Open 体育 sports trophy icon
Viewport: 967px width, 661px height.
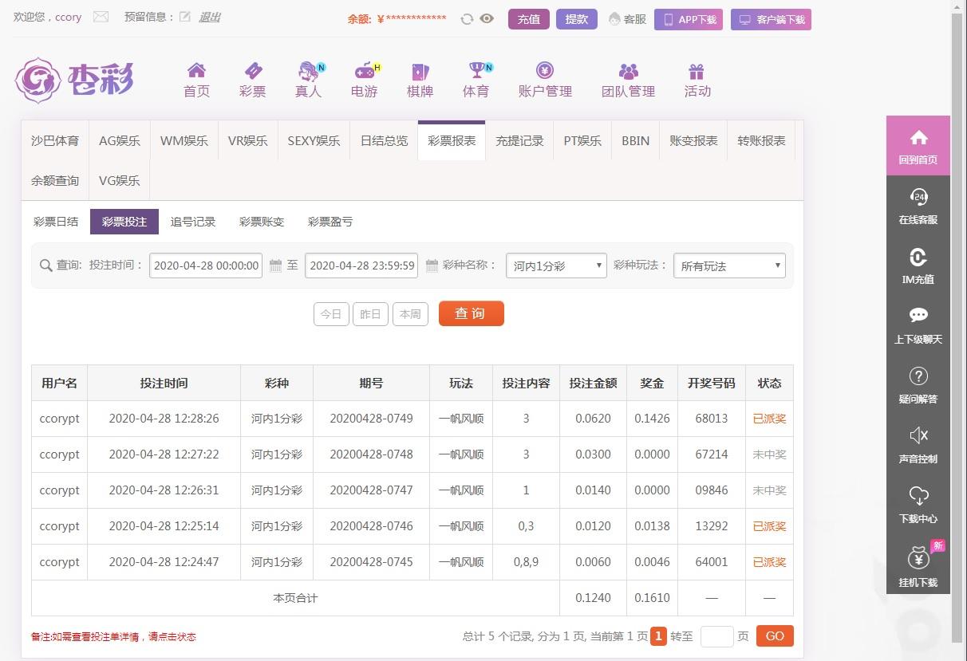[476, 72]
